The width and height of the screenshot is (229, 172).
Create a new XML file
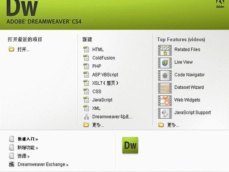(x=96, y=108)
